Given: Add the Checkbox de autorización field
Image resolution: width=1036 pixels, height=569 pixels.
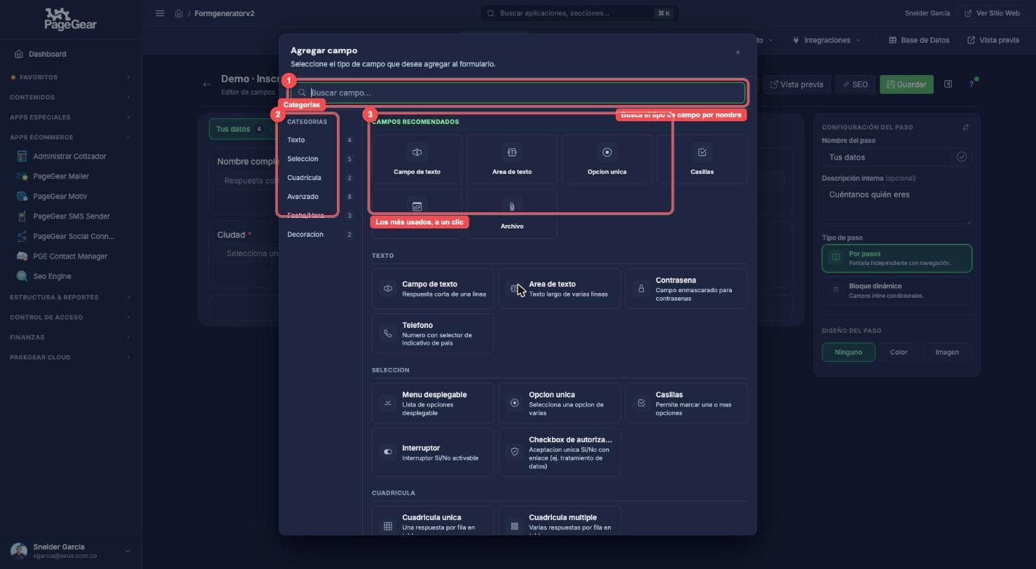Looking at the screenshot, I should pos(560,452).
